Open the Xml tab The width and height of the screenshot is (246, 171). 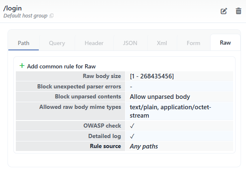coord(162,43)
